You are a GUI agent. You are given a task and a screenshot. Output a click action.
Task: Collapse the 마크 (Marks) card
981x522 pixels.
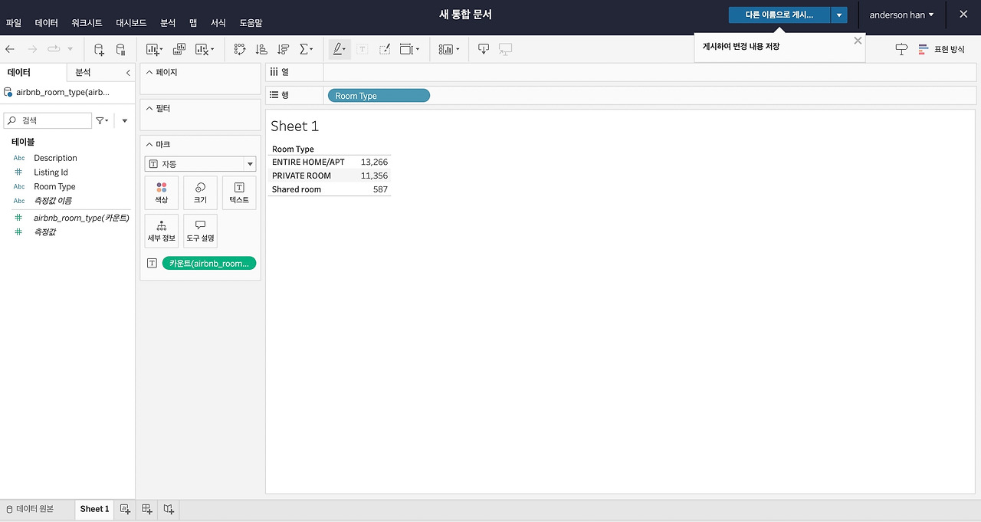pos(149,144)
